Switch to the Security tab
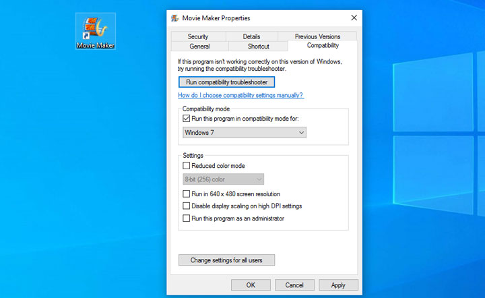The image size is (485, 298). [198, 36]
